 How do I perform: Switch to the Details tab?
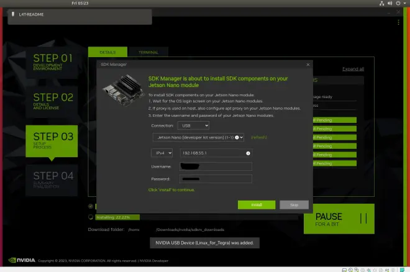pos(107,52)
